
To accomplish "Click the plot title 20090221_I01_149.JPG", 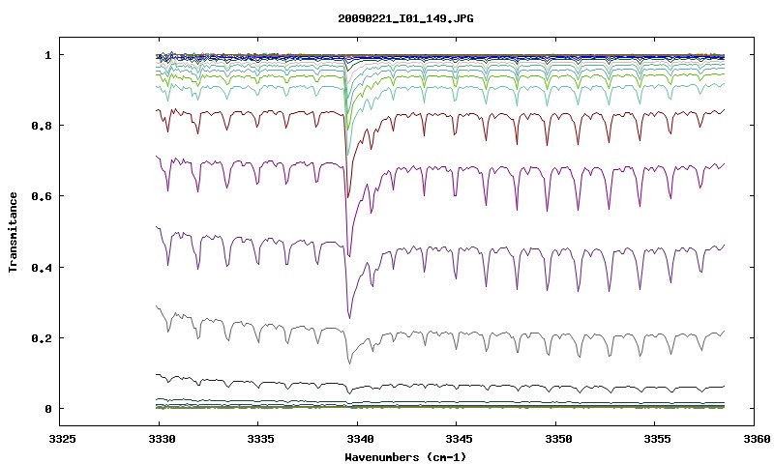I will coord(405,18).
